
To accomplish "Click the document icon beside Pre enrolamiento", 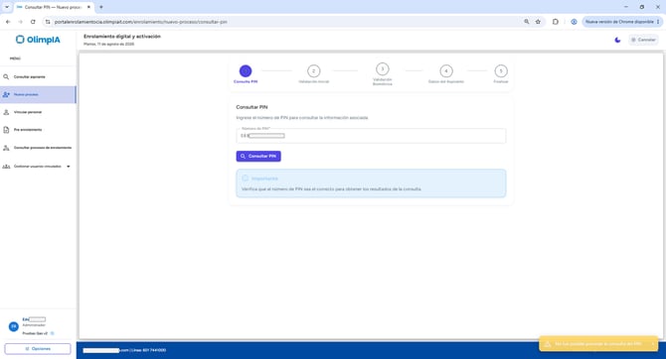I will [6, 130].
